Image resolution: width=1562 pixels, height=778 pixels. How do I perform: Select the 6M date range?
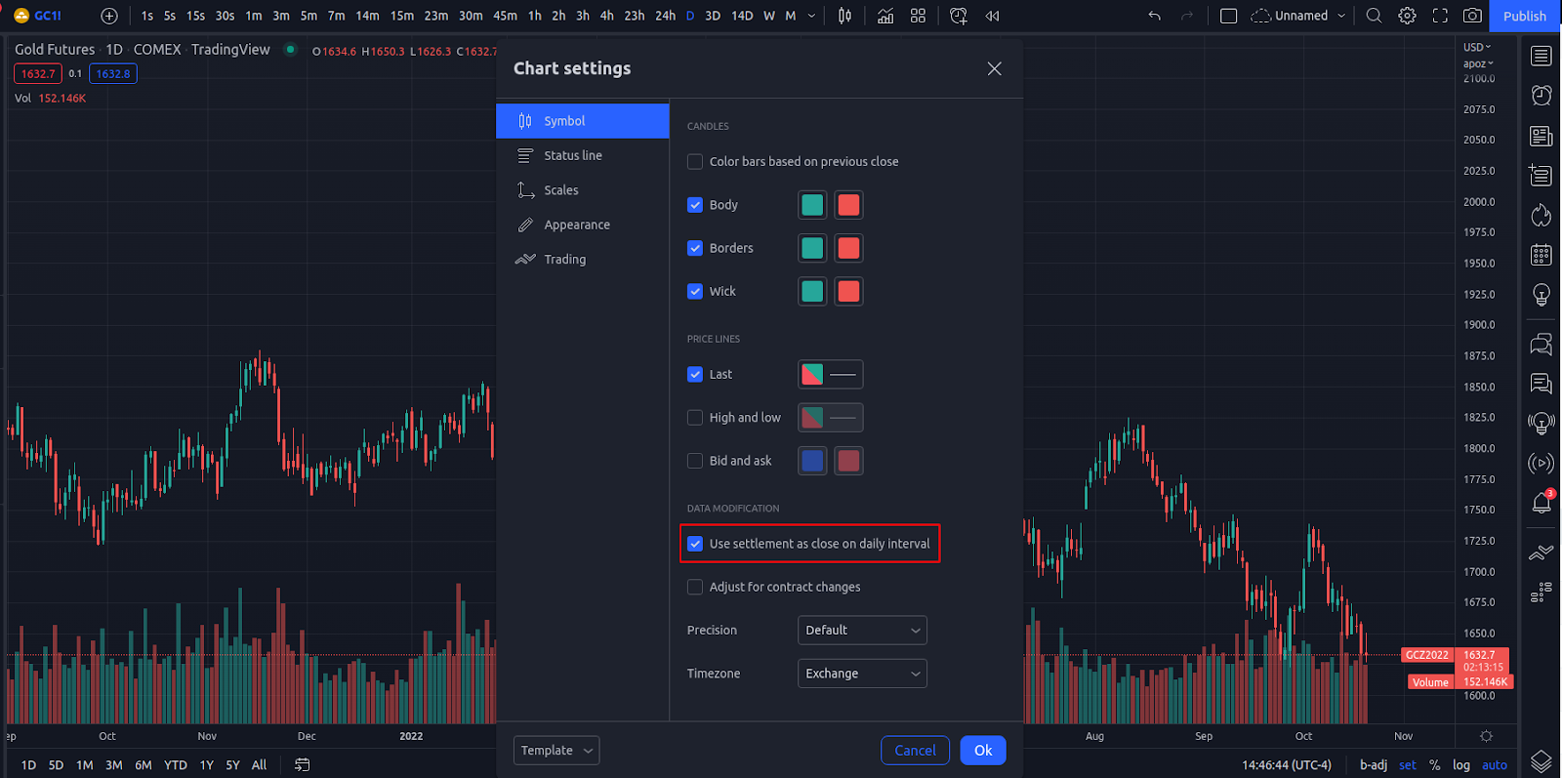pos(144,765)
